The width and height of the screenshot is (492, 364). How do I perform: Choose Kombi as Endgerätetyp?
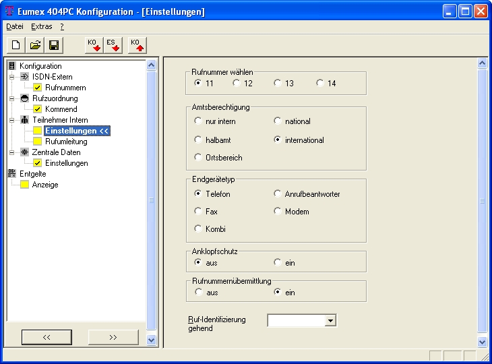tap(197, 229)
